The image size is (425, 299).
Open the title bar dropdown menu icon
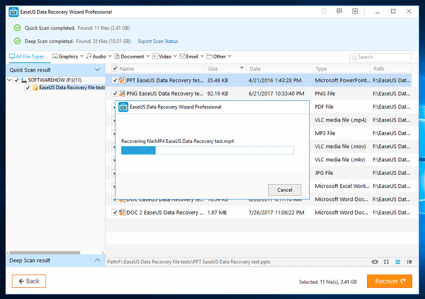click(355, 11)
